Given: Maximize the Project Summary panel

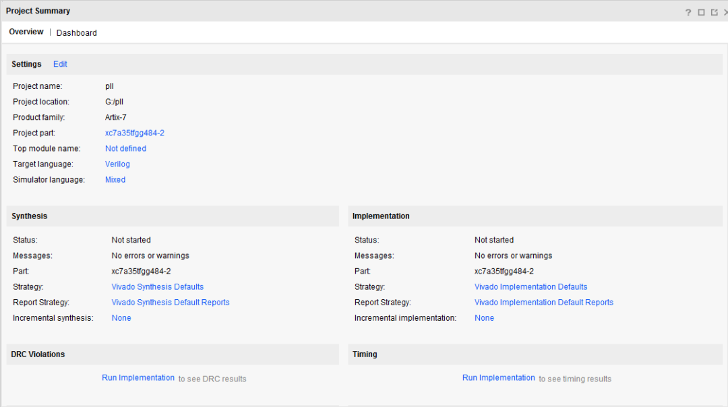Looking at the screenshot, I should coord(701,12).
